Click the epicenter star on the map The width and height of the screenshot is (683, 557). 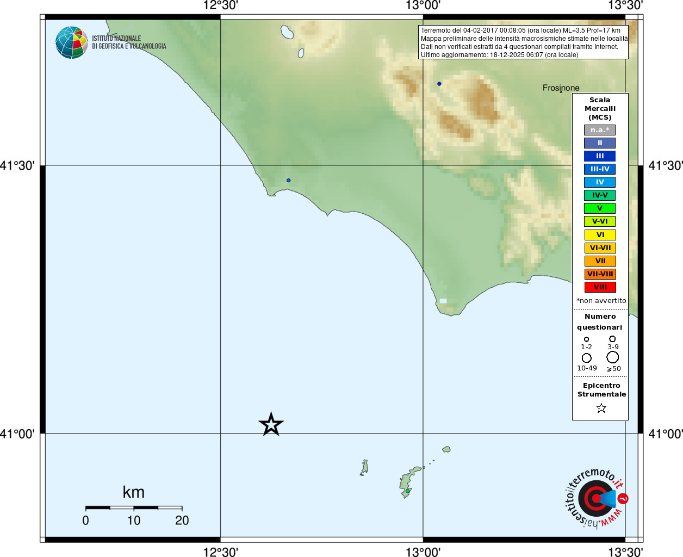(271, 424)
